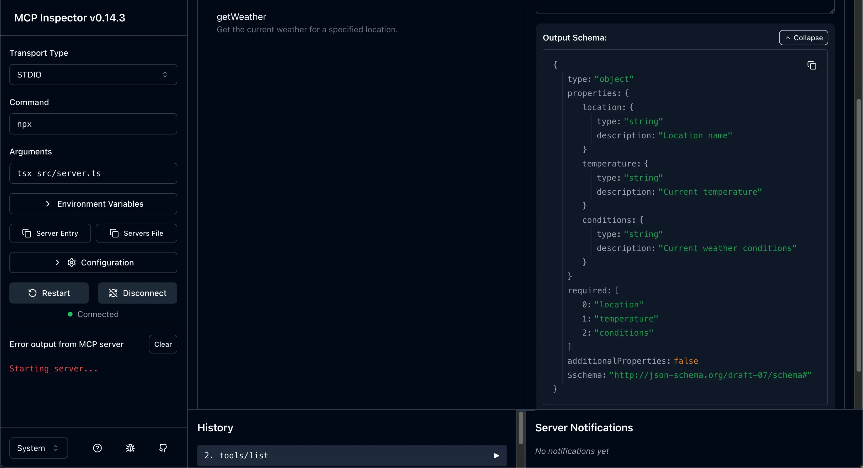The image size is (863, 468).
Task: Click the Connected status label
Action: [98, 314]
